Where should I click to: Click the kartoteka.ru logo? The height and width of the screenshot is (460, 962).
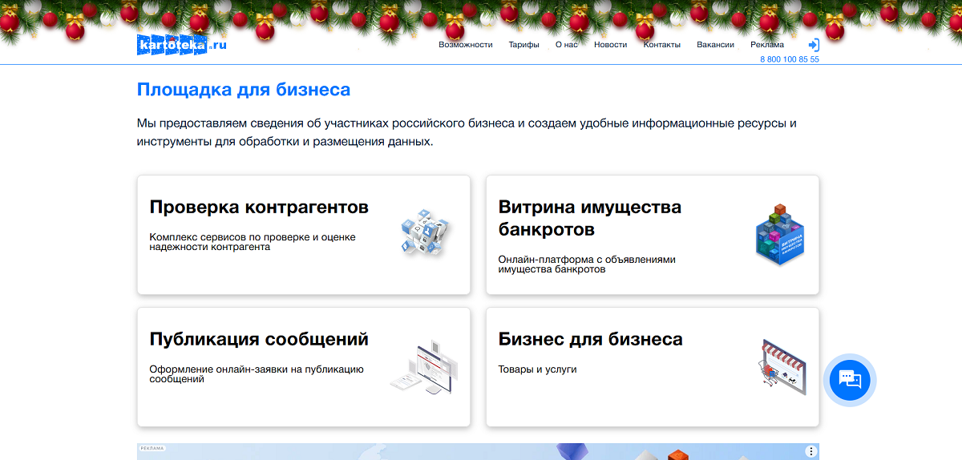182,45
